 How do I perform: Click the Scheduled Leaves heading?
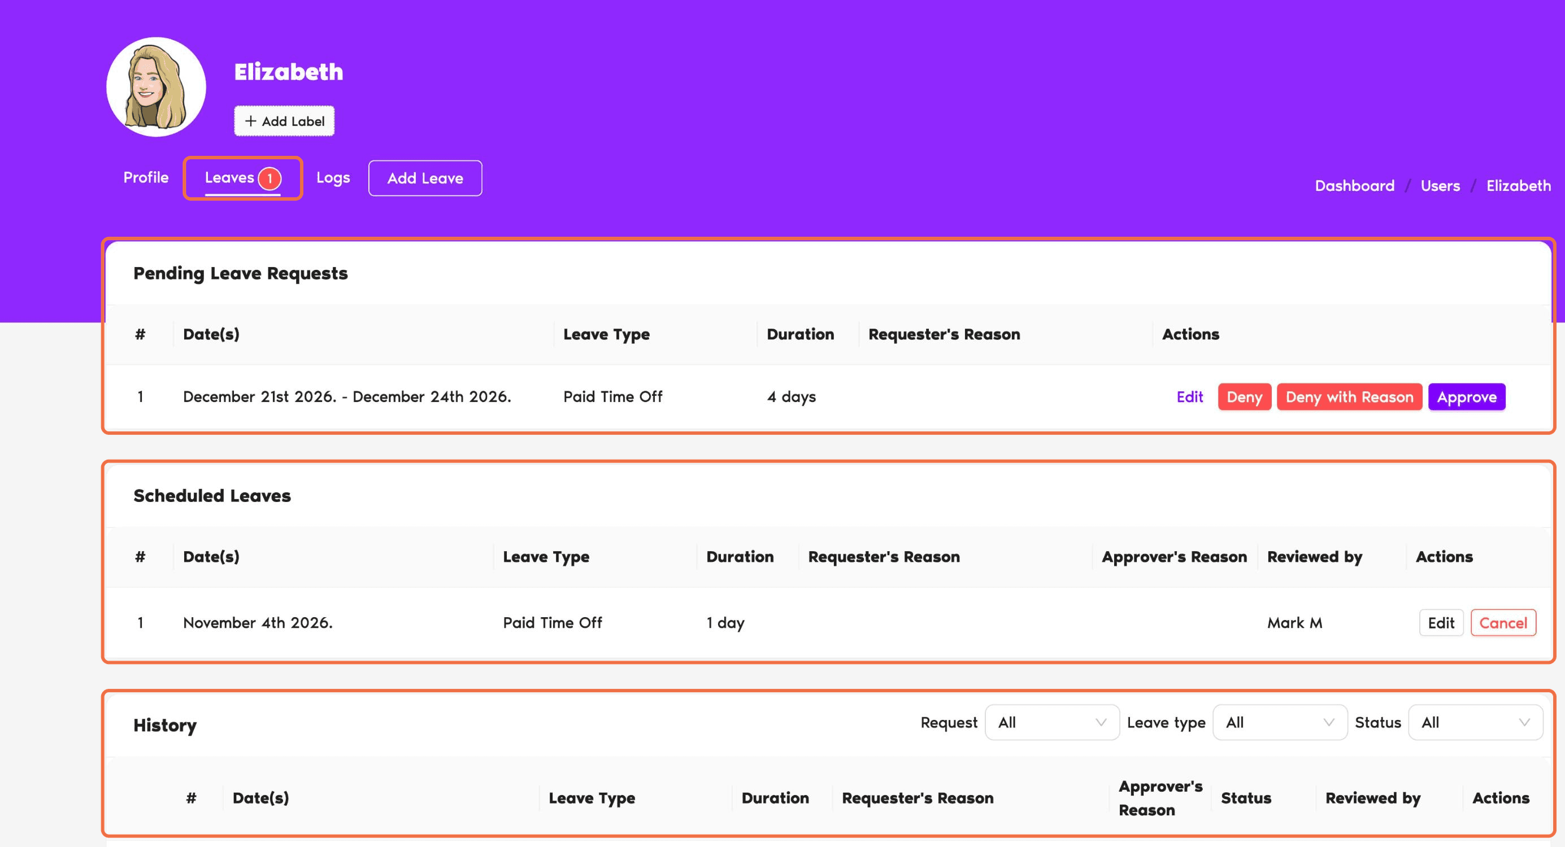(212, 495)
